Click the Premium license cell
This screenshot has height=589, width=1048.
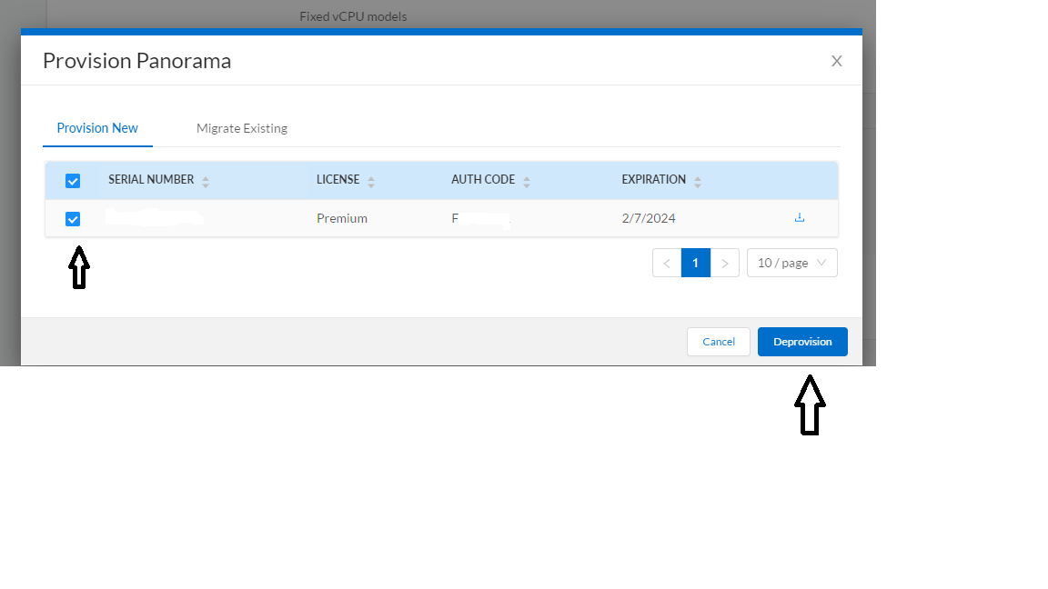(342, 218)
